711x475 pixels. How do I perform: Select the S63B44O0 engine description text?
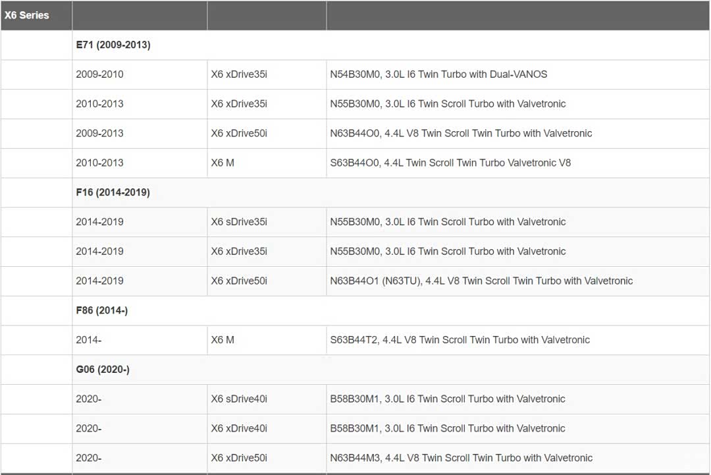450,163
